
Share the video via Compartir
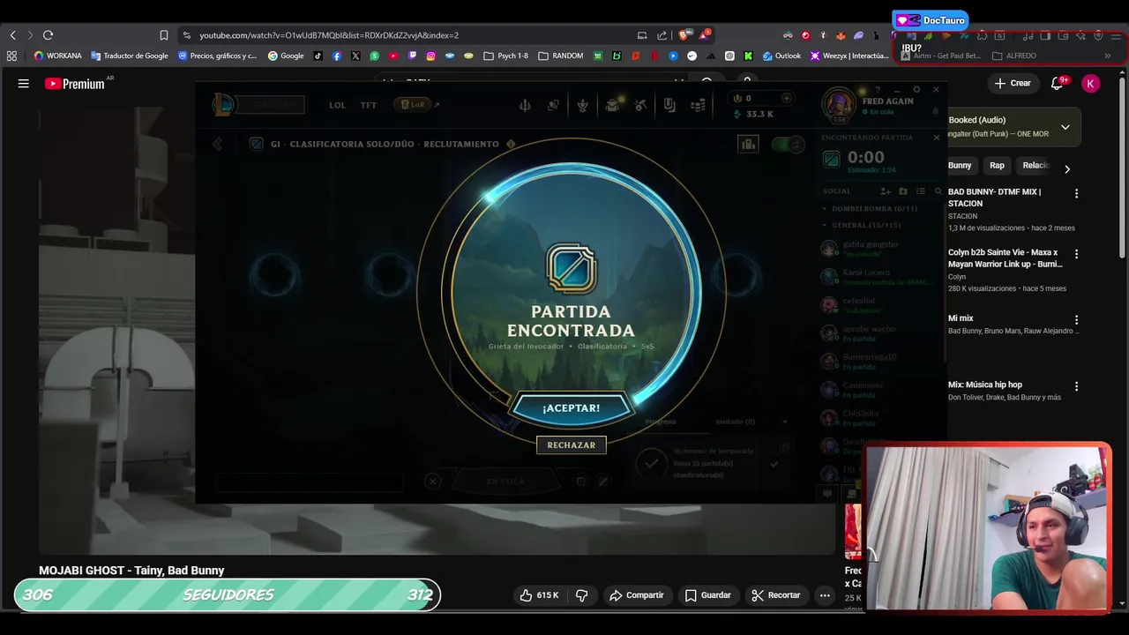[637, 595]
